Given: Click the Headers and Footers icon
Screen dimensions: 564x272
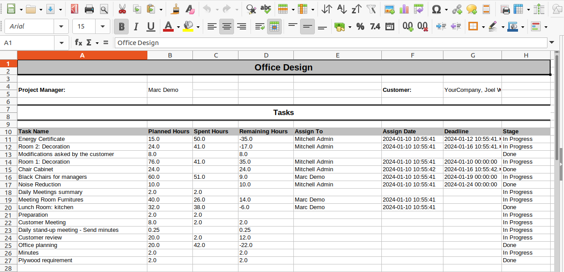Looking at the screenshot, I should coord(486,9).
